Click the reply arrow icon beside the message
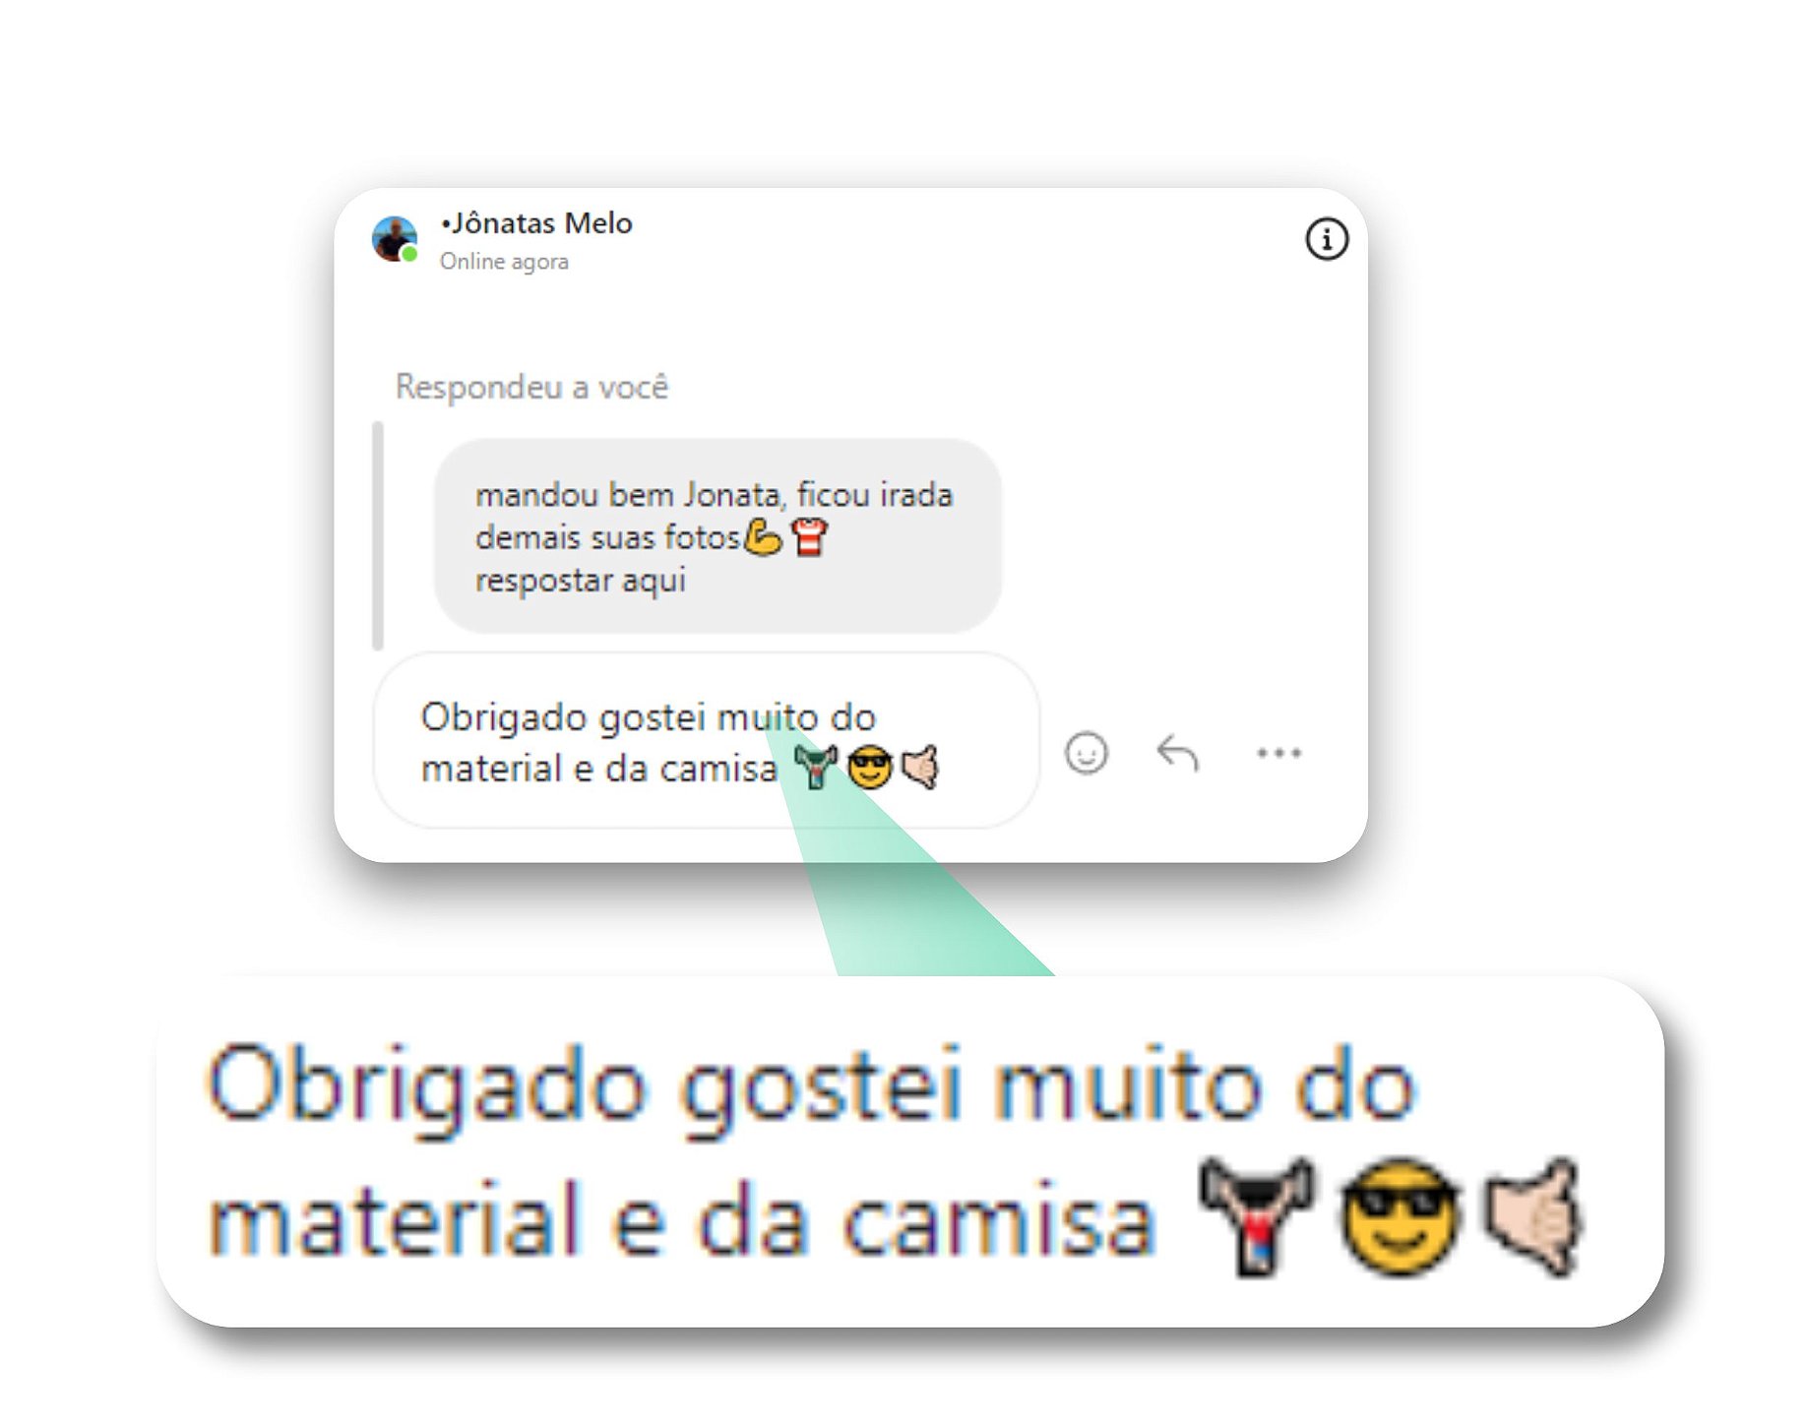Screen dimensions: 1807x1425 (x=1177, y=753)
